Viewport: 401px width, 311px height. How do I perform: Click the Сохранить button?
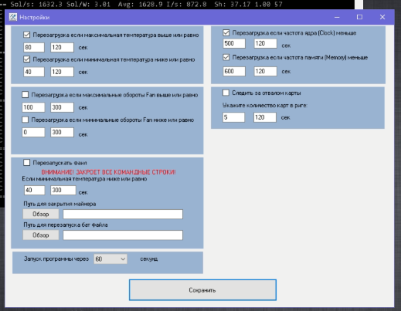pos(202,290)
